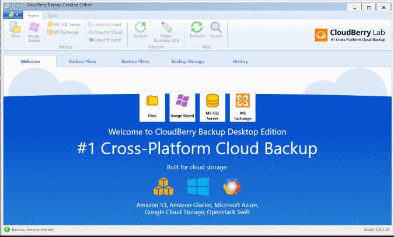Open the Files backup ribbon icon

(15, 30)
